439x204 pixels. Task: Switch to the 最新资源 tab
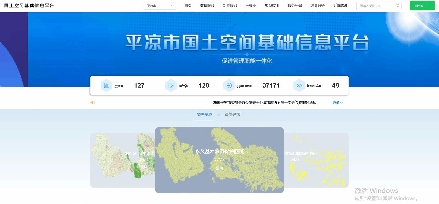pyautogui.click(x=232, y=115)
